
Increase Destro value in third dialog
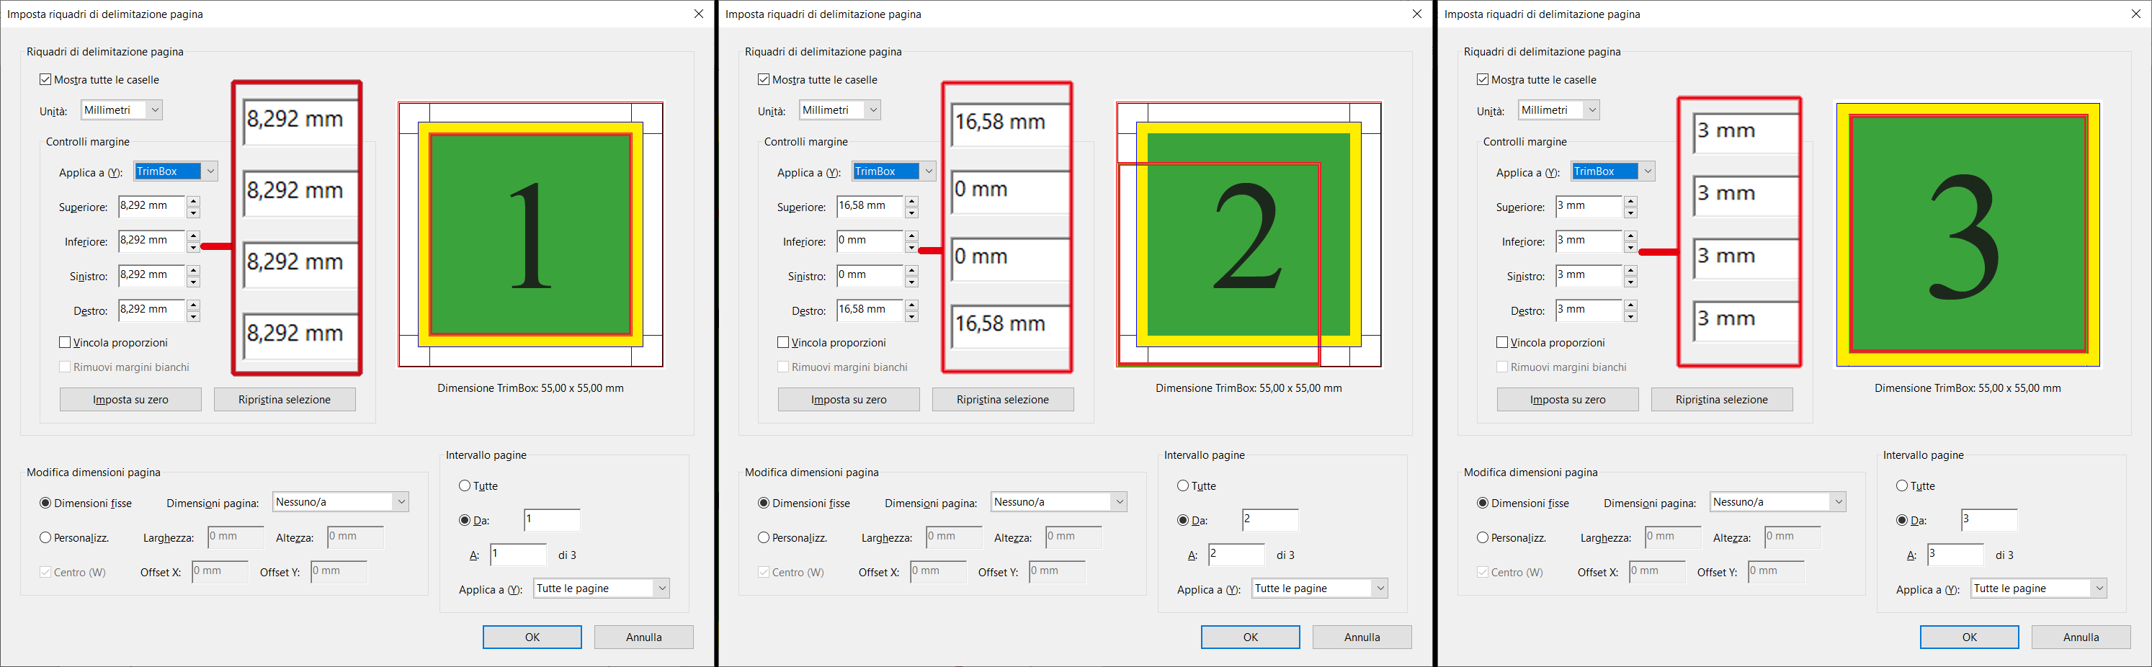(1630, 305)
